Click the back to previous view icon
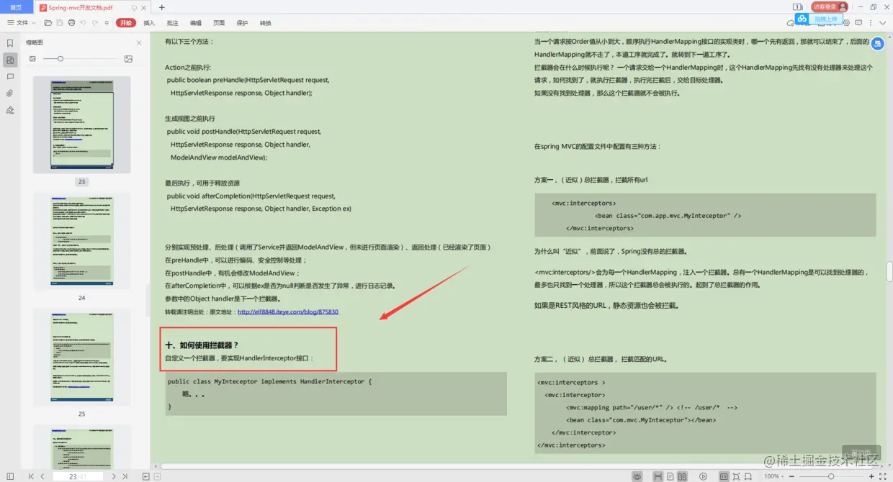This screenshot has height=482, width=893. point(145,476)
